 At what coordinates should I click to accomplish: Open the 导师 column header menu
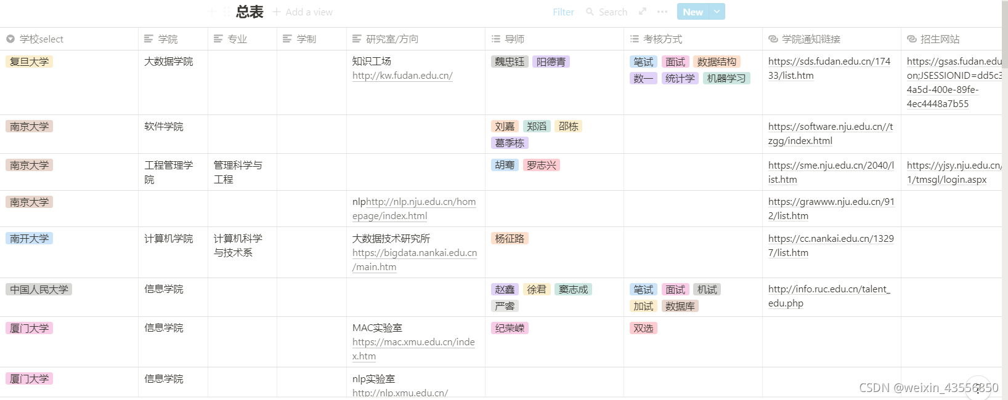555,39
